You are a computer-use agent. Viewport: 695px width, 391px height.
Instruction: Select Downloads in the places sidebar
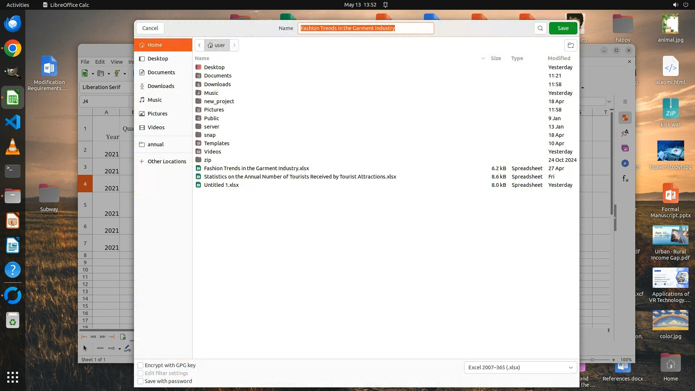tap(161, 86)
